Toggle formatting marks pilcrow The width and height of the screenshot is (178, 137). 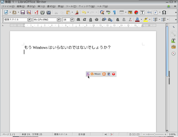pos(115,12)
